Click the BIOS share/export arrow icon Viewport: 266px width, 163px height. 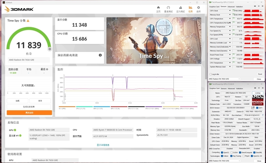[x=253, y=108]
